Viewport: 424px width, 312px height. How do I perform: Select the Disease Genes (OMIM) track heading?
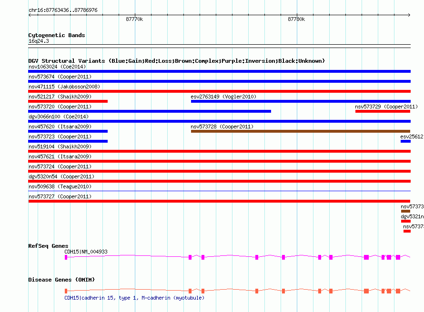pos(61,280)
